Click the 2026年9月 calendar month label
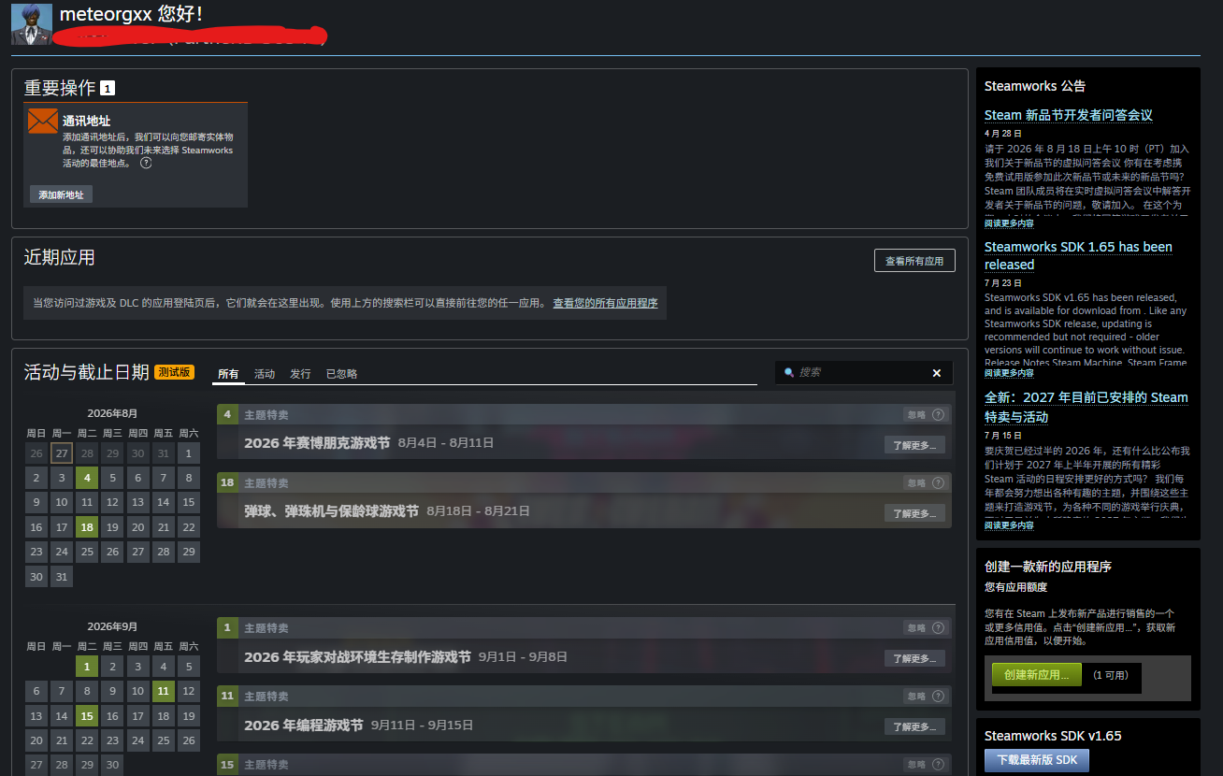The height and width of the screenshot is (776, 1223). (112, 626)
